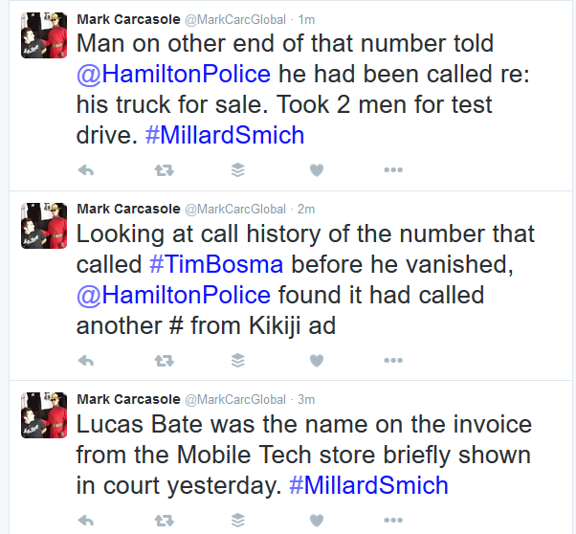Open more menu on Lucas Bate tweet

(393, 521)
